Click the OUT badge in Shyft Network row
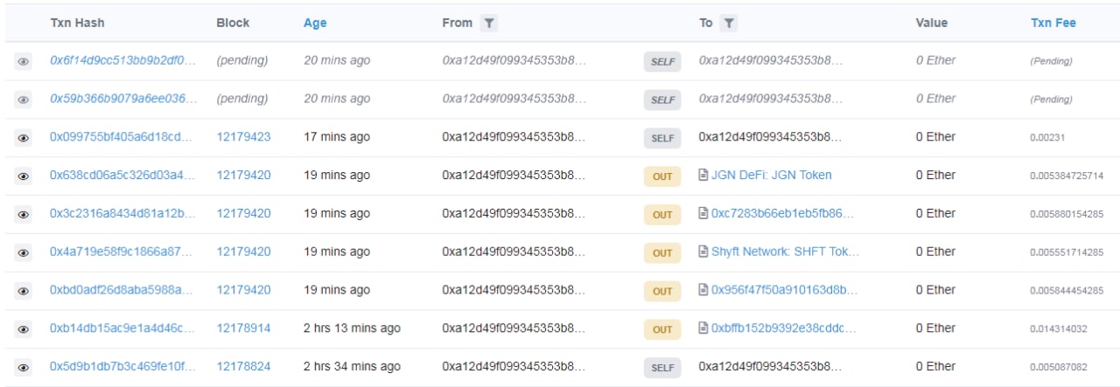The height and width of the screenshot is (387, 1120). [x=662, y=253]
